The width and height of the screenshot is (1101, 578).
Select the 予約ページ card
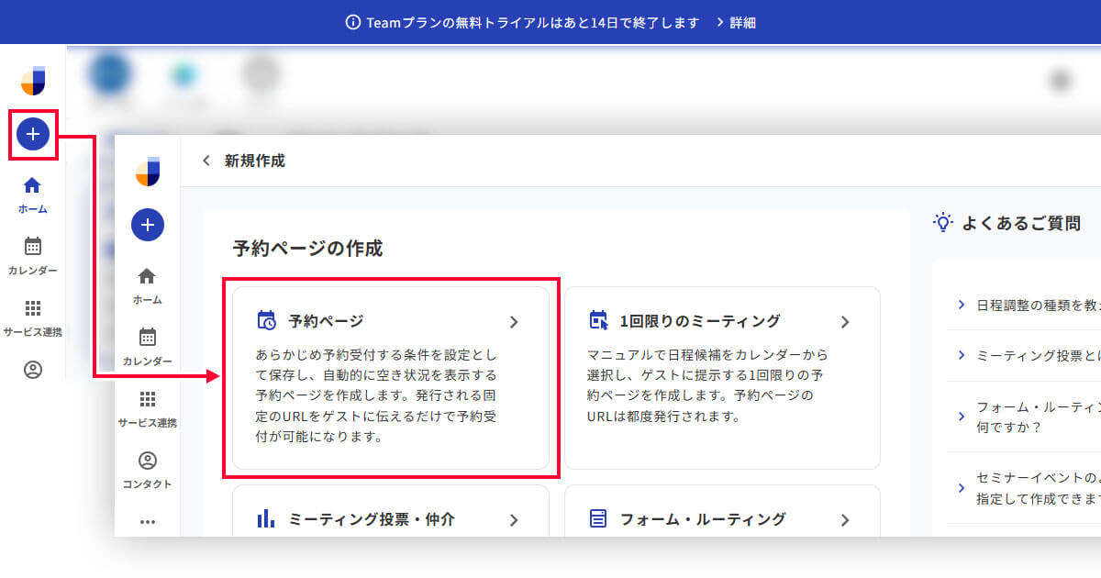[x=390, y=377]
